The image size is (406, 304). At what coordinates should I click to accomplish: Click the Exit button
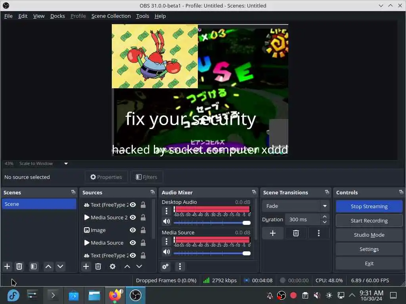pos(369,263)
